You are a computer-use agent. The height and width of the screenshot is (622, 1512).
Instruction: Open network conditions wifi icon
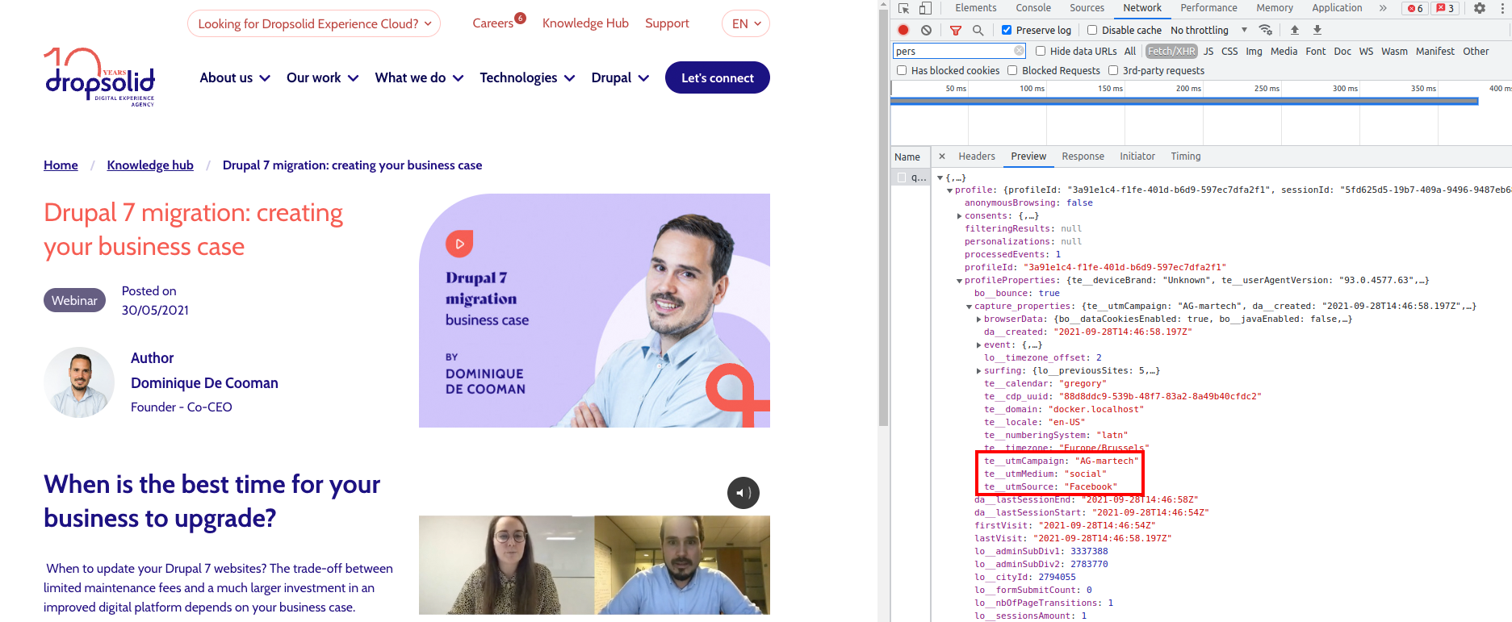[x=1266, y=30]
